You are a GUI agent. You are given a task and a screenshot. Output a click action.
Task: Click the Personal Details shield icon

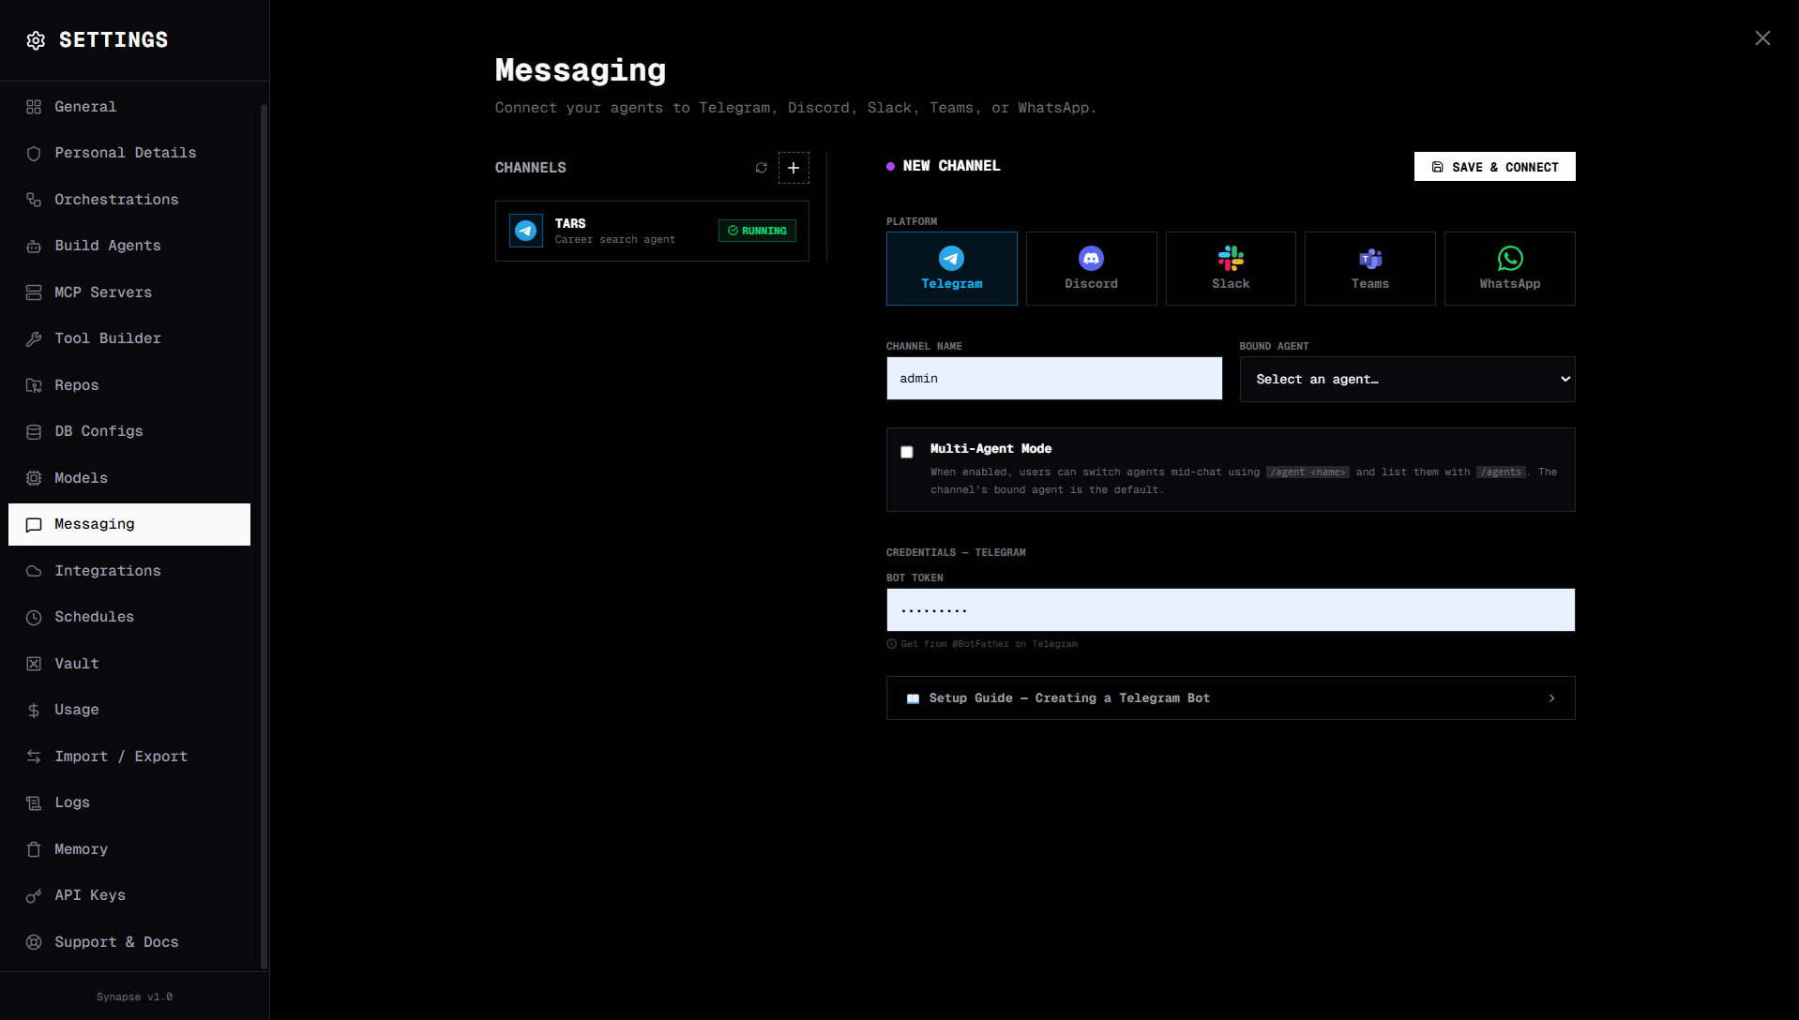[34, 154]
